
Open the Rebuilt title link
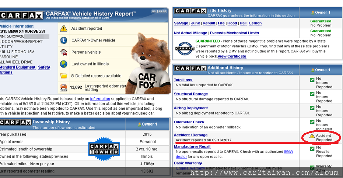pos(209,23)
